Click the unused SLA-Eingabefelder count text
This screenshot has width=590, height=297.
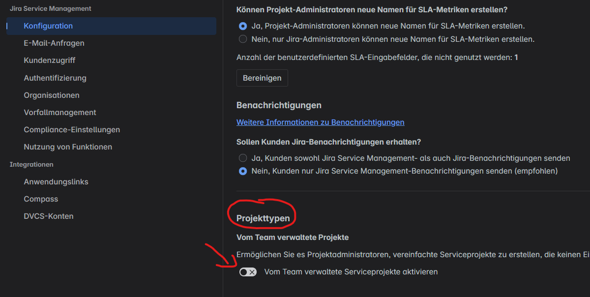(x=377, y=58)
